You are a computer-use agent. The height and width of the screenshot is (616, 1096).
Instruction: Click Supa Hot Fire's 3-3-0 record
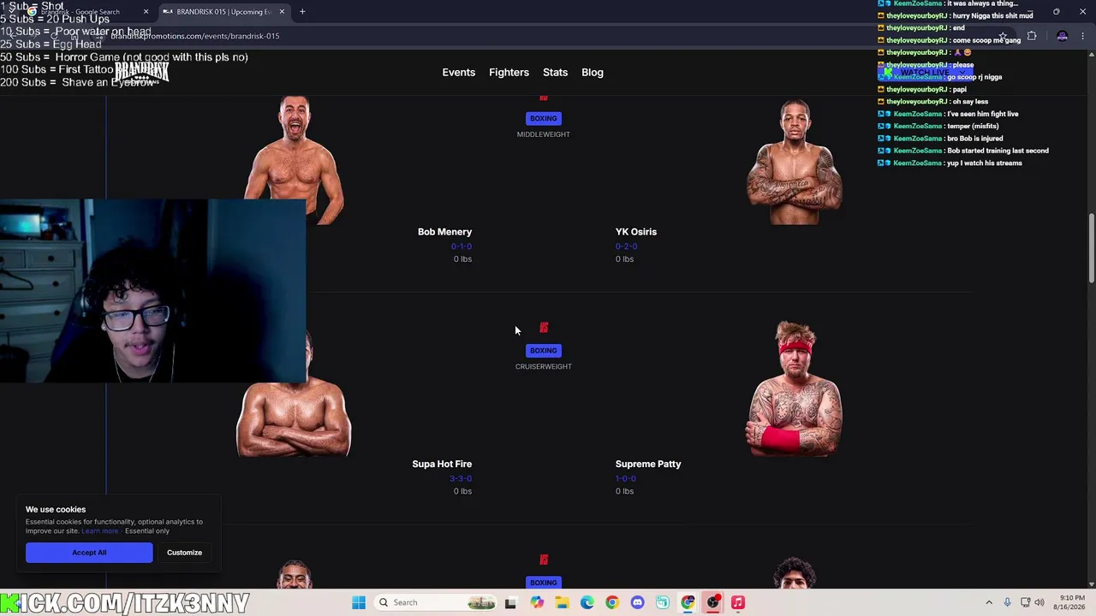461,479
